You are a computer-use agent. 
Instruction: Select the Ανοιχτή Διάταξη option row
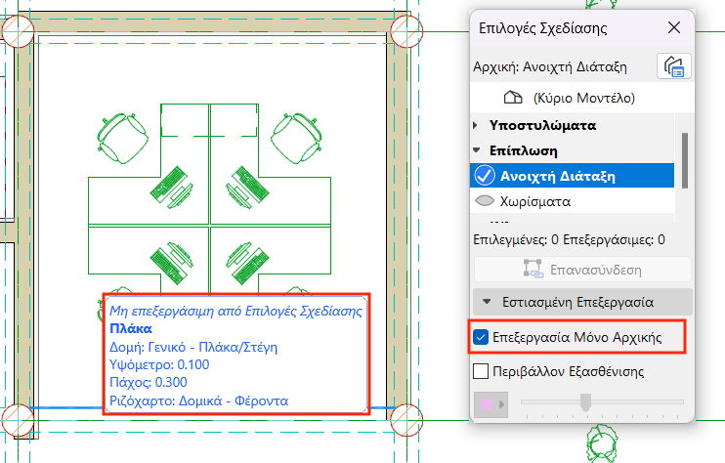(572, 176)
